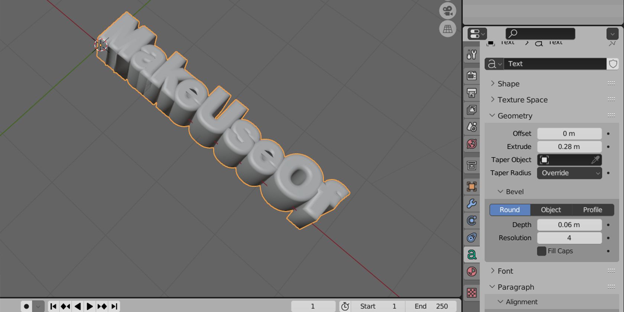Click the Text data name field
The height and width of the screenshot is (312, 624).
[555, 64]
